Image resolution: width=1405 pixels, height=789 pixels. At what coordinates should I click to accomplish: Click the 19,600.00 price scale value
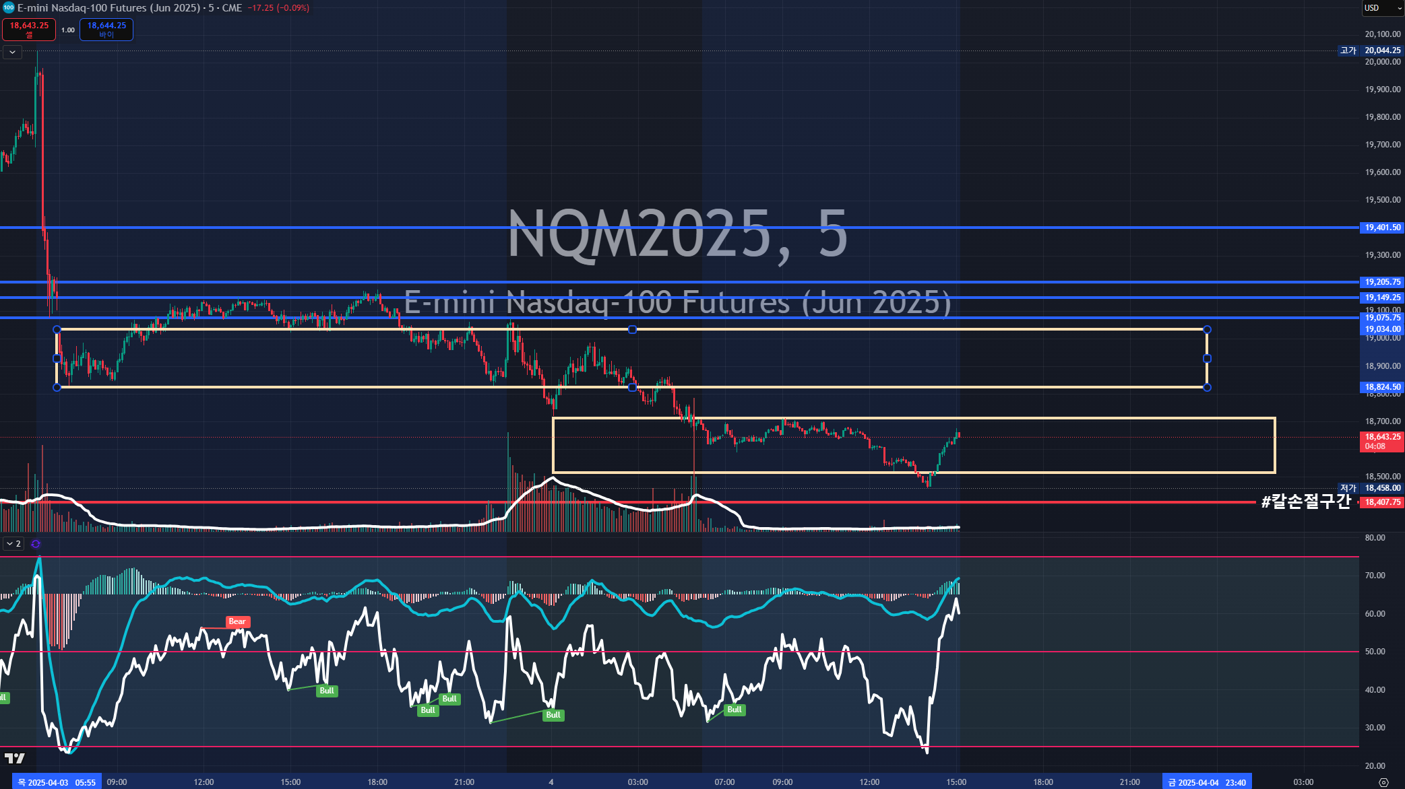click(1382, 172)
